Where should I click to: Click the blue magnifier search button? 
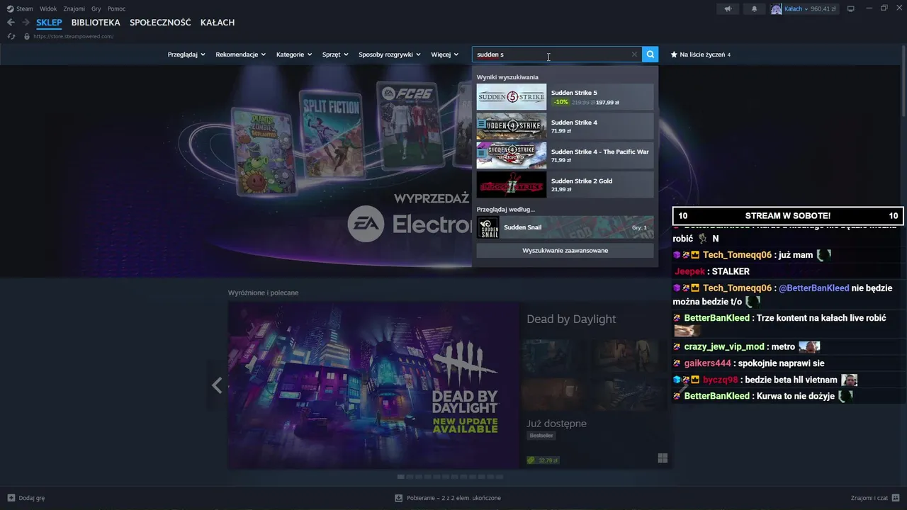(x=650, y=55)
